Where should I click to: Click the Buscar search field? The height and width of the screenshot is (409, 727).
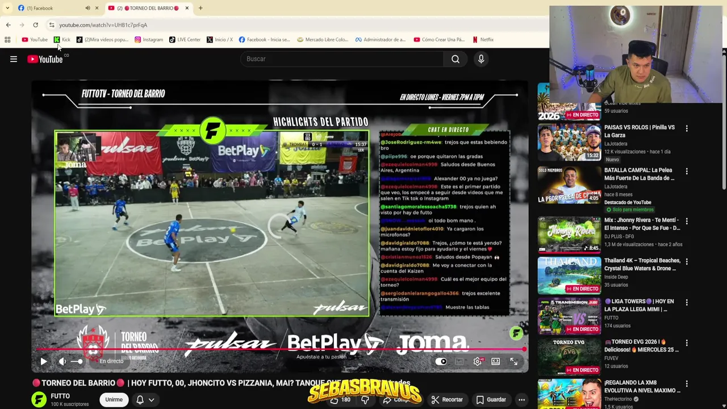click(x=342, y=59)
